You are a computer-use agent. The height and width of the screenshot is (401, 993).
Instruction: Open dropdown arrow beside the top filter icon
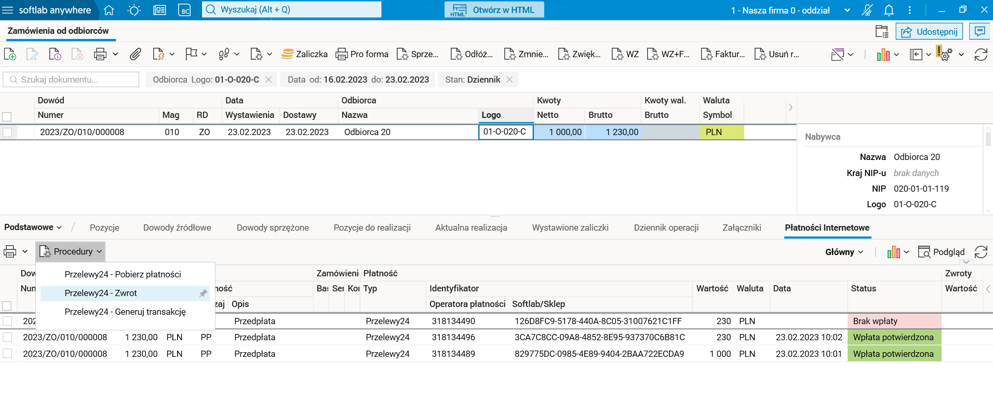[x=851, y=54]
